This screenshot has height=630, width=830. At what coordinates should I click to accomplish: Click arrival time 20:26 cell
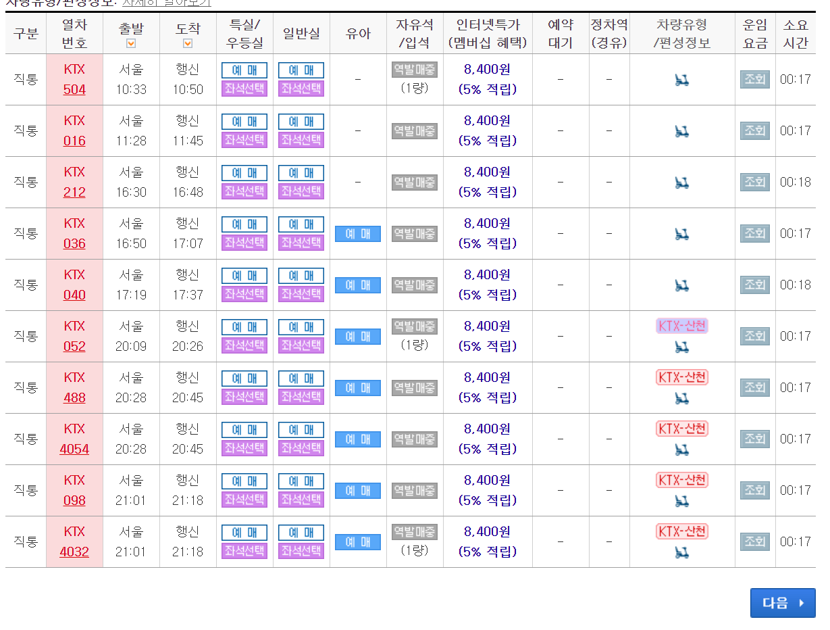click(188, 346)
